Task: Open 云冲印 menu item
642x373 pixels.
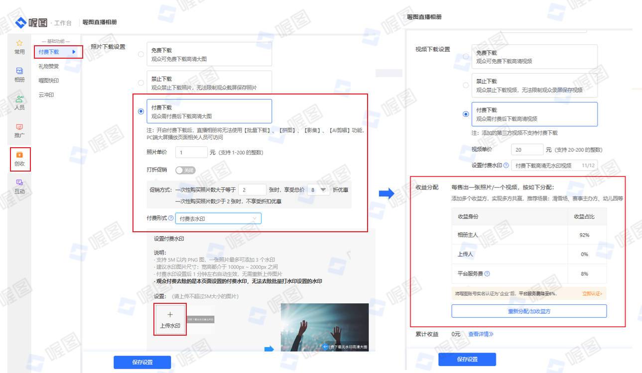Action: [x=46, y=95]
